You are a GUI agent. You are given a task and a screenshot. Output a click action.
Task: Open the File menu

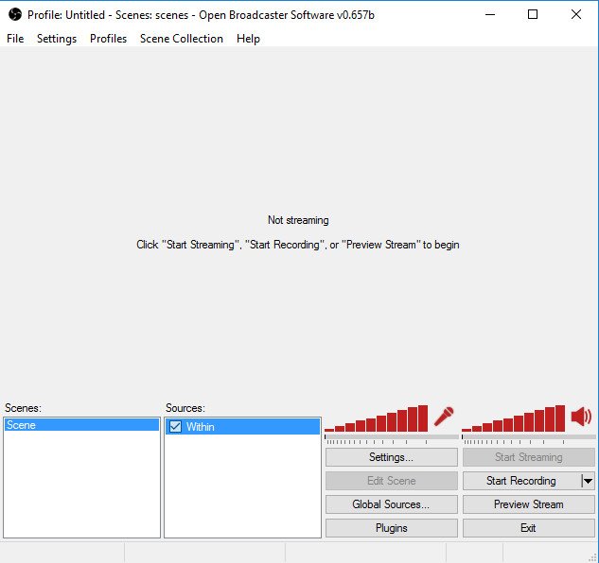[x=15, y=39]
